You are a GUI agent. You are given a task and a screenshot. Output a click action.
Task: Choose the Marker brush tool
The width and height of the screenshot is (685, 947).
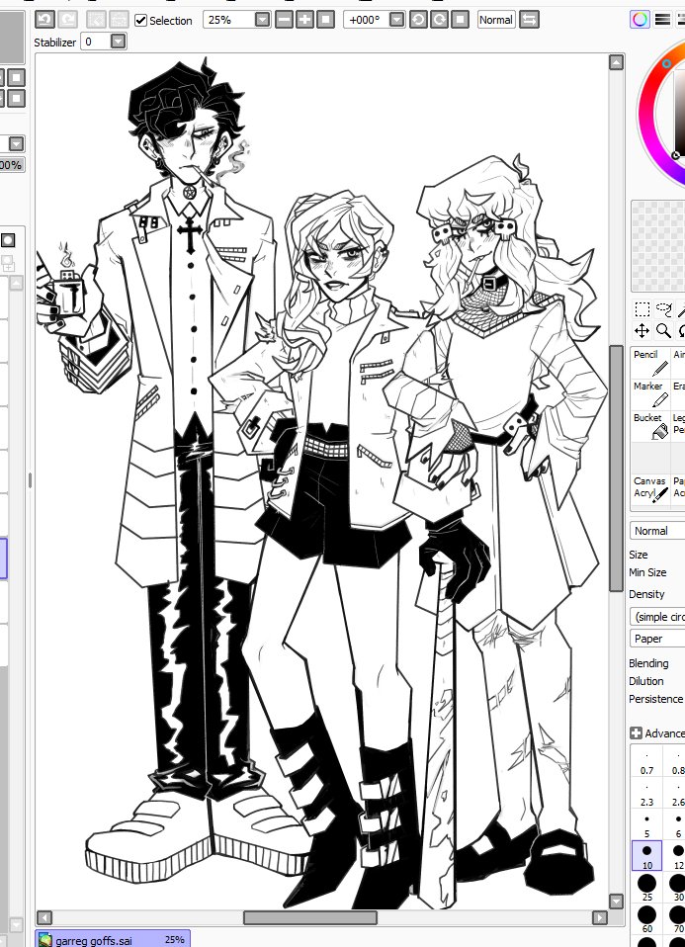tap(650, 393)
